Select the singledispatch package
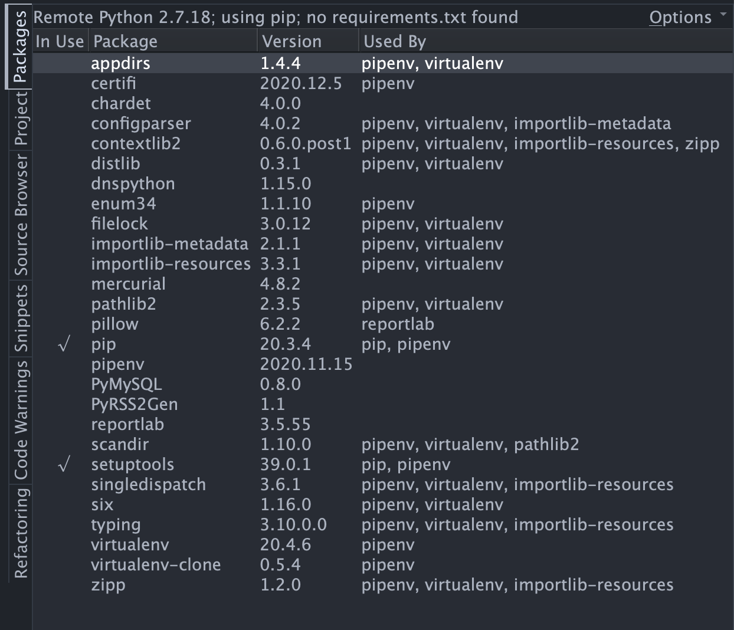The width and height of the screenshot is (734, 630). pyautogui.click(x=149, y=484)
